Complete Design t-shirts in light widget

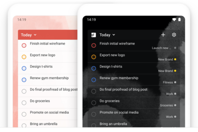[24, 68]
